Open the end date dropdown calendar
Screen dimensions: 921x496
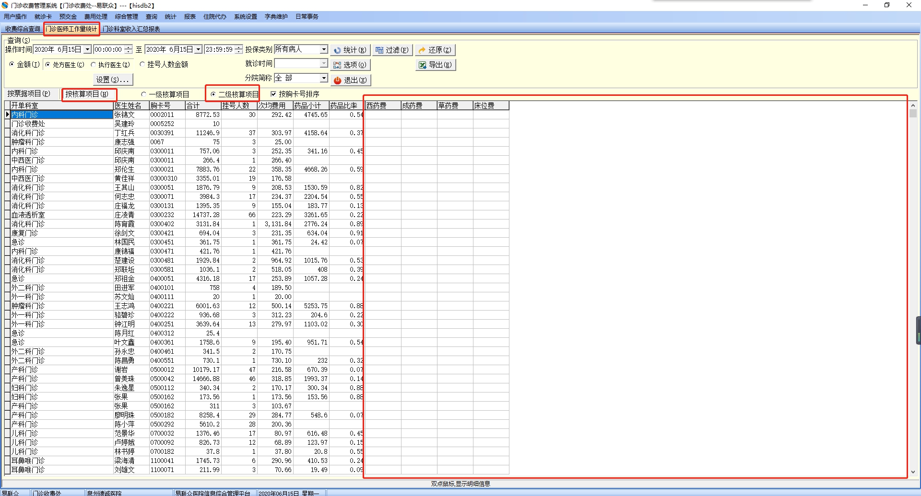click(199, 49)
